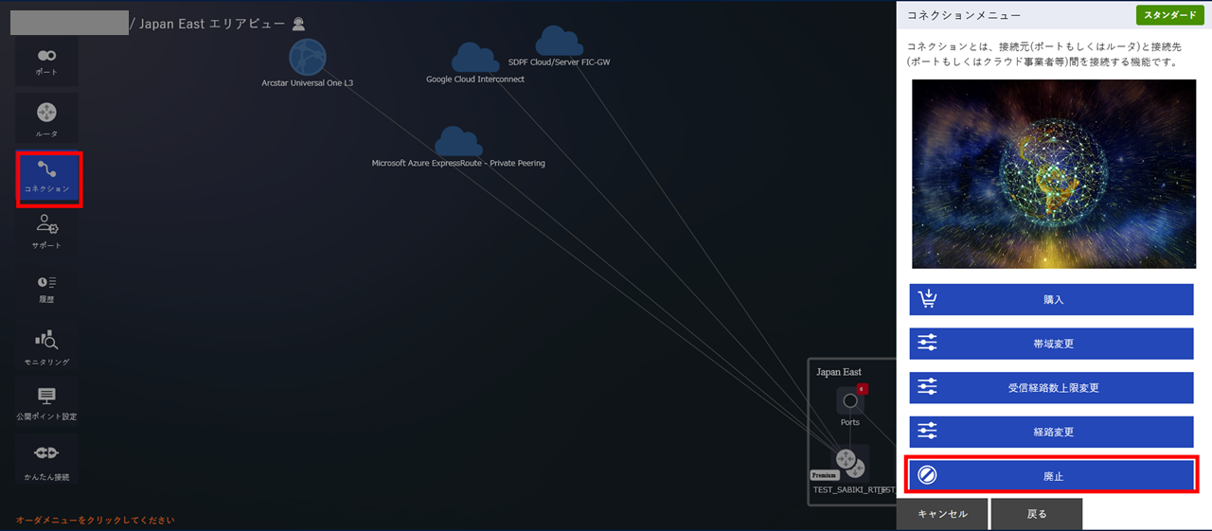Click the 帯域変更 button
Screen dimensions: 1212x531
pos(1051,344)
